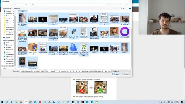
Task: Click the rotated cat photo on the webpage
Action: click(82, 87)
